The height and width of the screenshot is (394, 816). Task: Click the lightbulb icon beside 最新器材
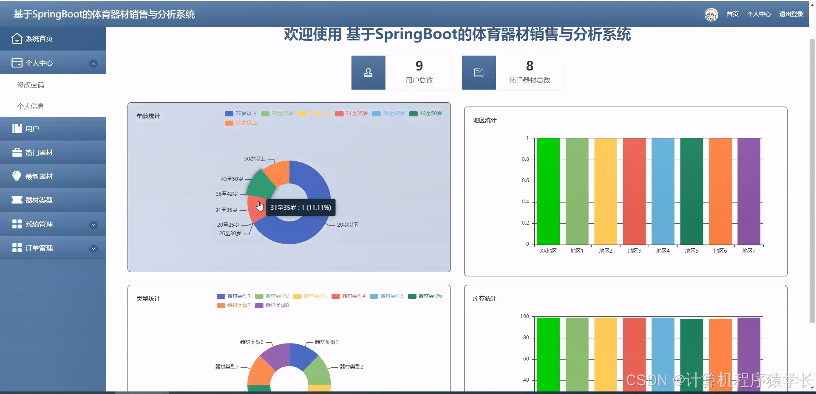point(17,176)
